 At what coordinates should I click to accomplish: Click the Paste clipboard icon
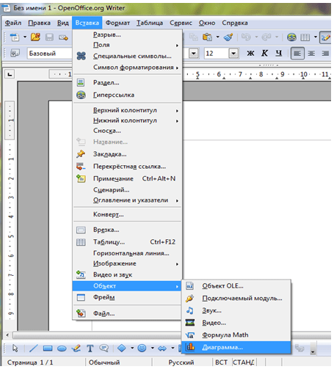[207, 37]
